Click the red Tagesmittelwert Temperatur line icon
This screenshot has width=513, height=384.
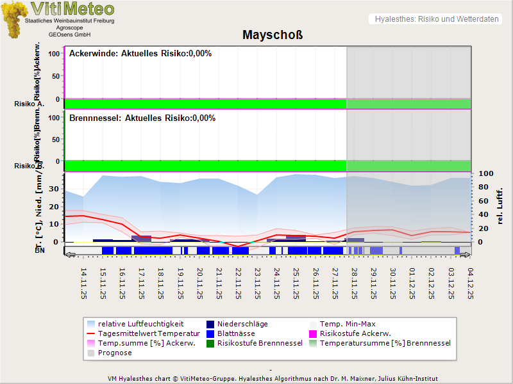[90, 333]
